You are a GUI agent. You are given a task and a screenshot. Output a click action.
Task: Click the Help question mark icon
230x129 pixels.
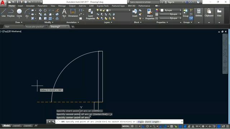pyautogui.click(x=198, y=2)
